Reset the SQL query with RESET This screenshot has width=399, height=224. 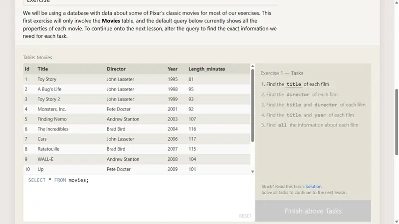coord(245,216)
